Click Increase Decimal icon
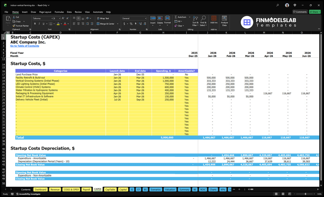 click(x=140, y=24)
